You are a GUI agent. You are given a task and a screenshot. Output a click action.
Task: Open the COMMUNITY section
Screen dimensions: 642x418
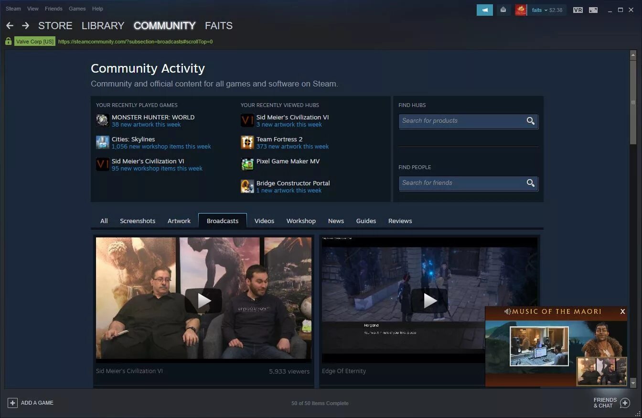coord(165,26)
